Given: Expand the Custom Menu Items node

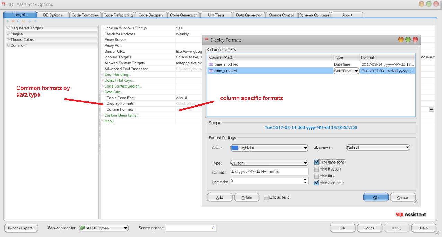Looking at the screenshot, I should (102, 115).
